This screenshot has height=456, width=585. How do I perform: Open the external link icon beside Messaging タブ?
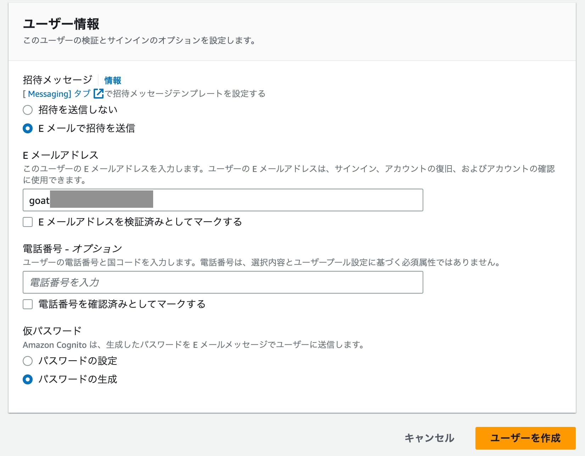tap(98, 94)
